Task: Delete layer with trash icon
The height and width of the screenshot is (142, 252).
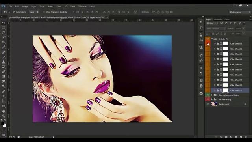Action: 246,137
